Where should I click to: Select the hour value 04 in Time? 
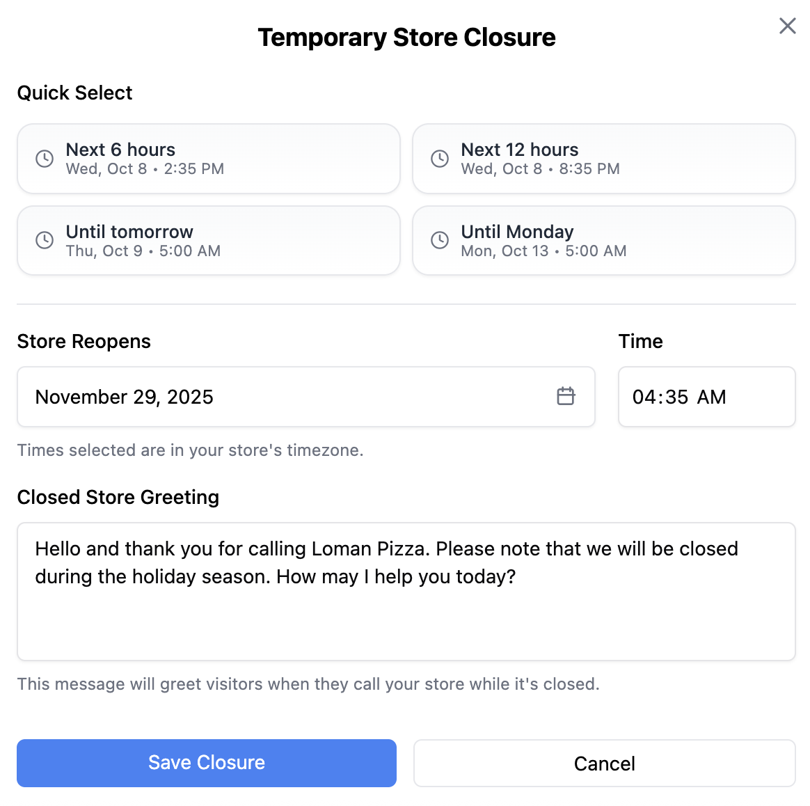click(x=644, y=397)
